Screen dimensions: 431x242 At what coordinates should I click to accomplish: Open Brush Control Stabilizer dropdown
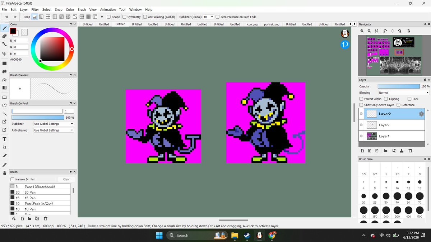54,124
